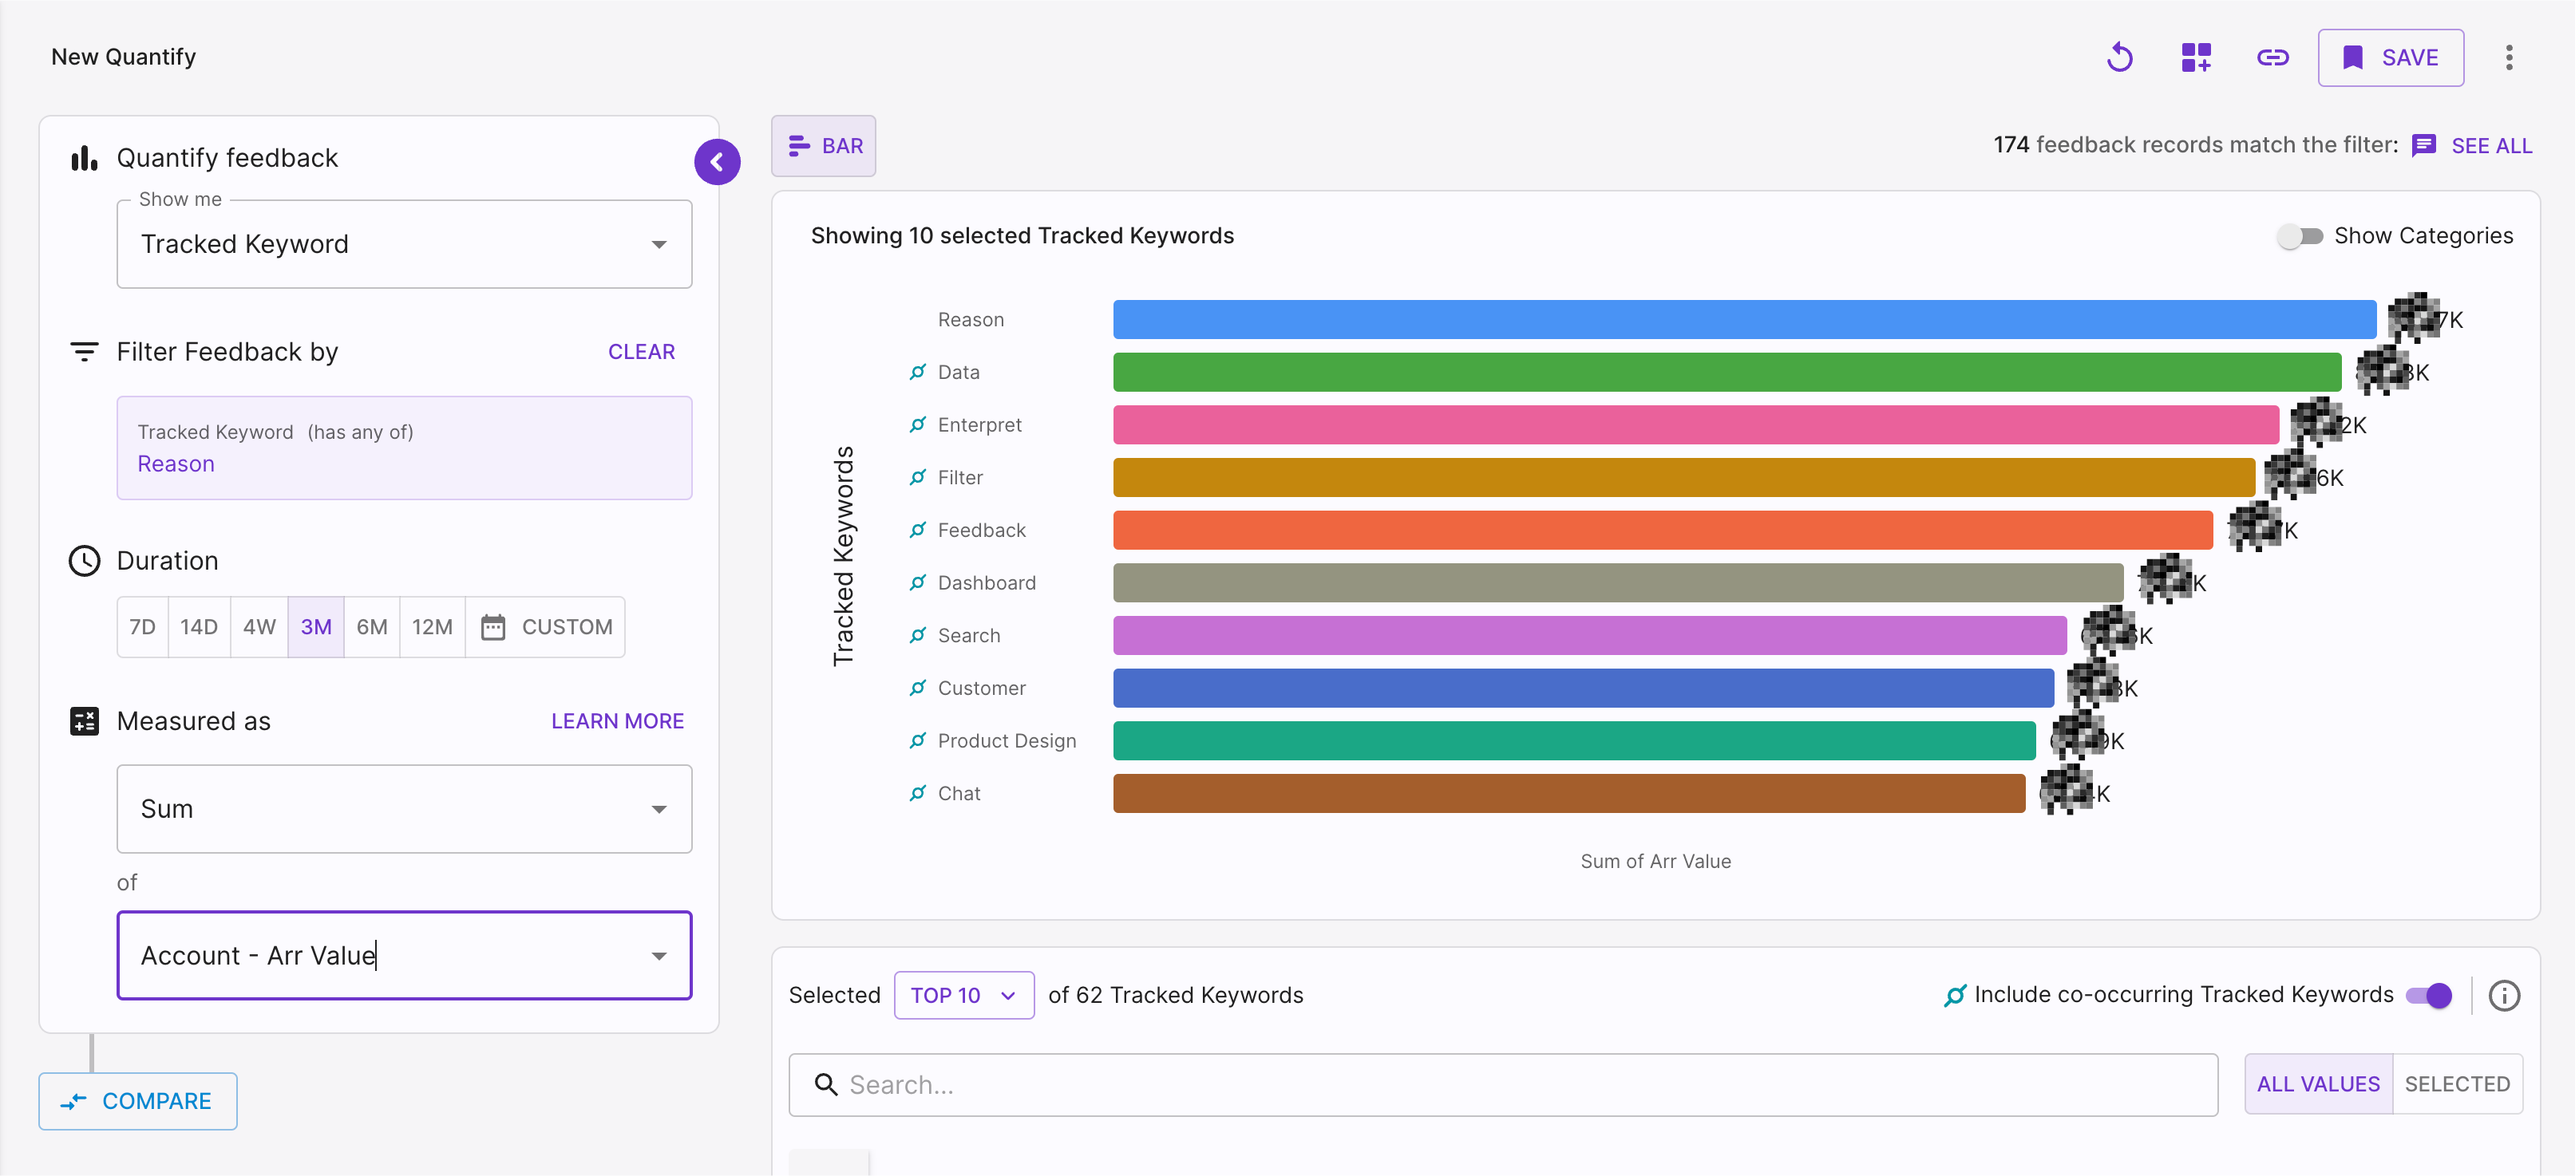Open the Show me Tracked Keyword dropdown
Screen dimensions: 2575x1176
point(404,244)
